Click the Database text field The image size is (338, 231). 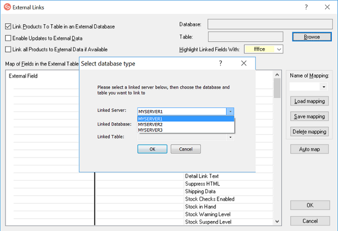coord(270,24)
